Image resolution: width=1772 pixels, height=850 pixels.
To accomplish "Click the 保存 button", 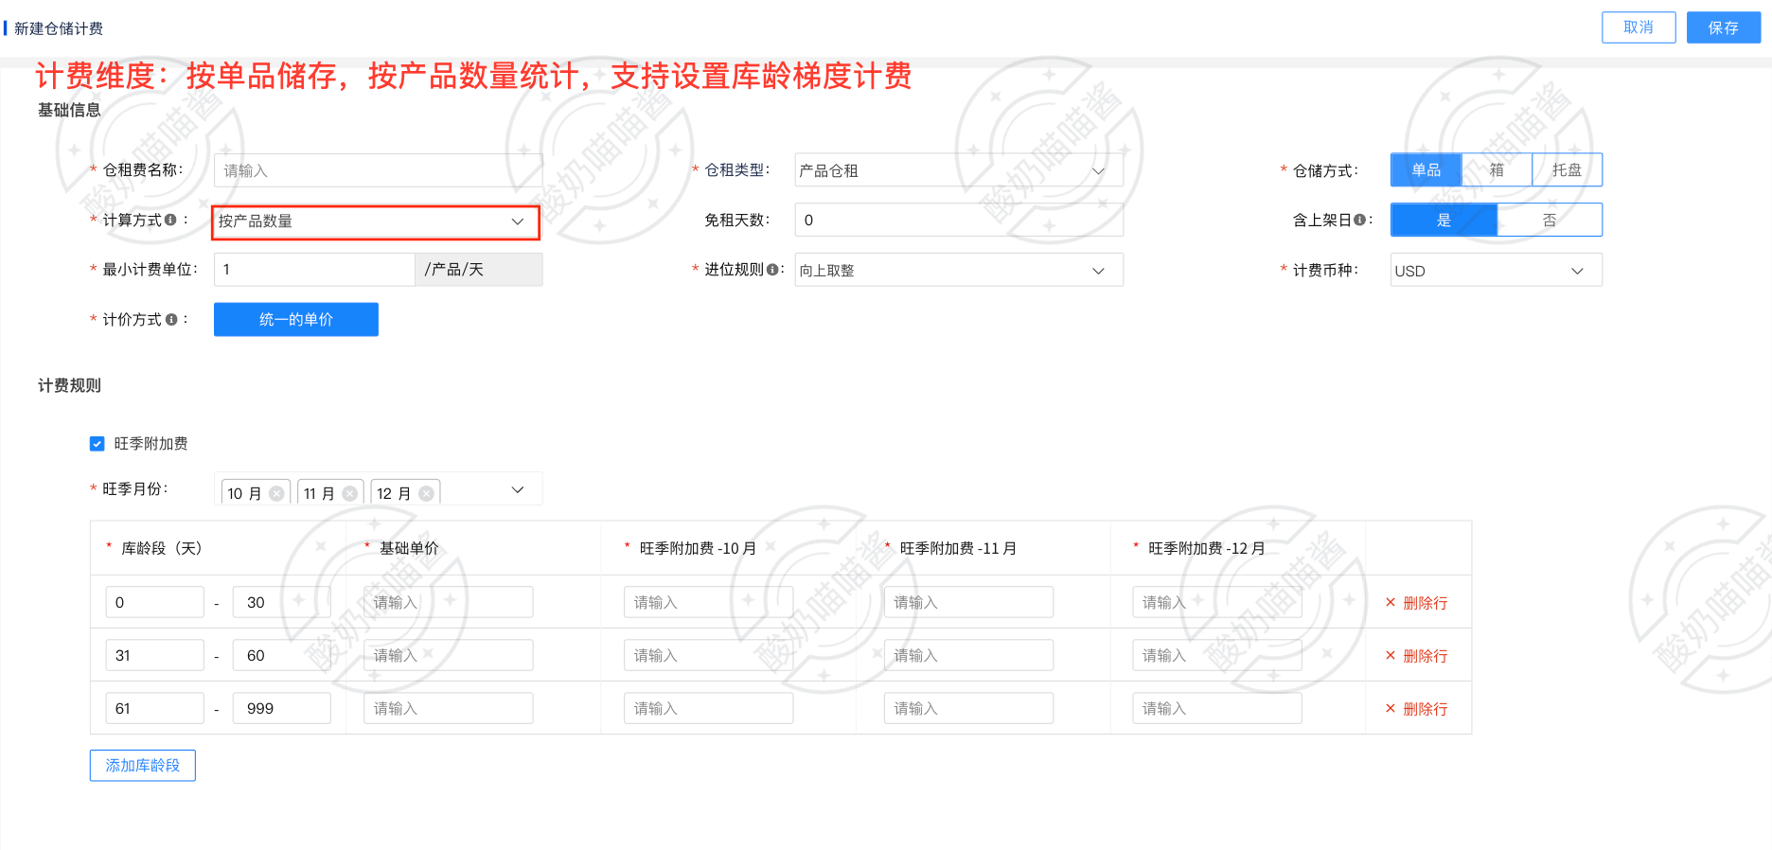I will pyautogui.click(x=1723, y=27).
